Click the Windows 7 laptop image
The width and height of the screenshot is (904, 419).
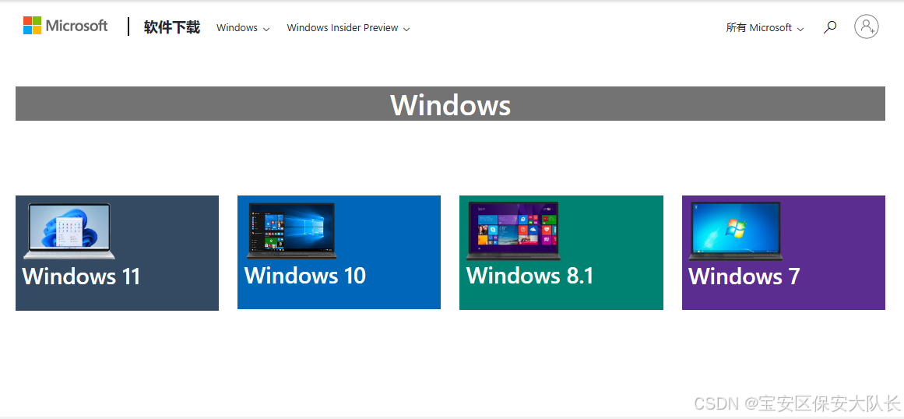(x=735, y=231)
